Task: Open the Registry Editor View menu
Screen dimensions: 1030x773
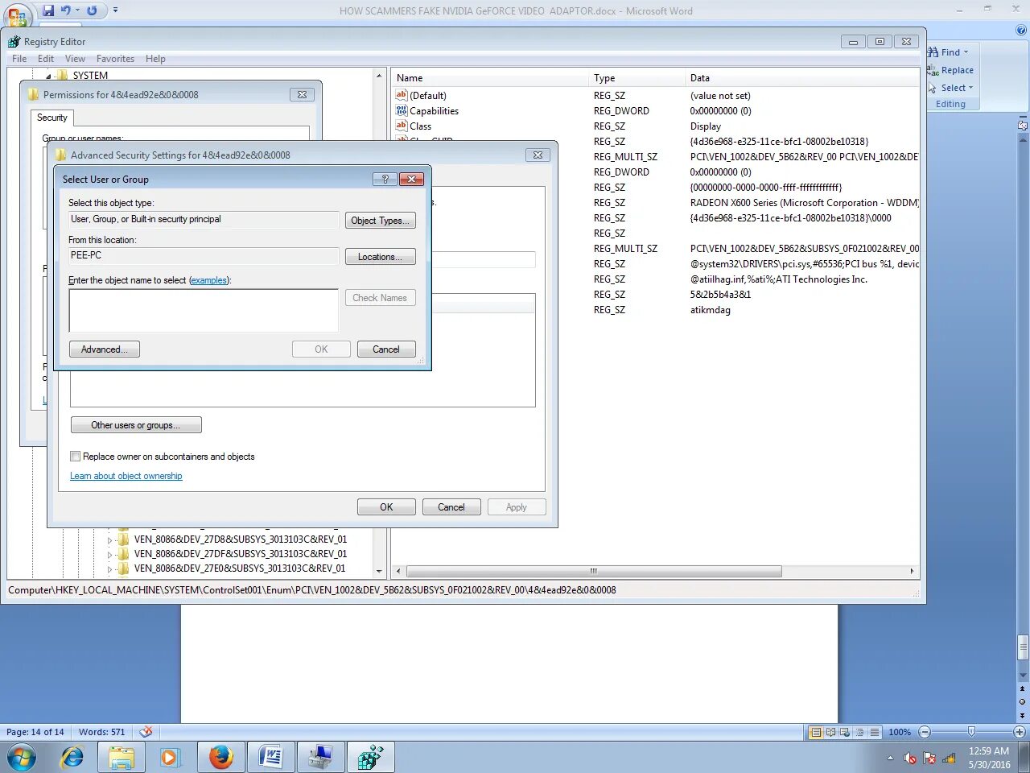Action: point(75,59)
